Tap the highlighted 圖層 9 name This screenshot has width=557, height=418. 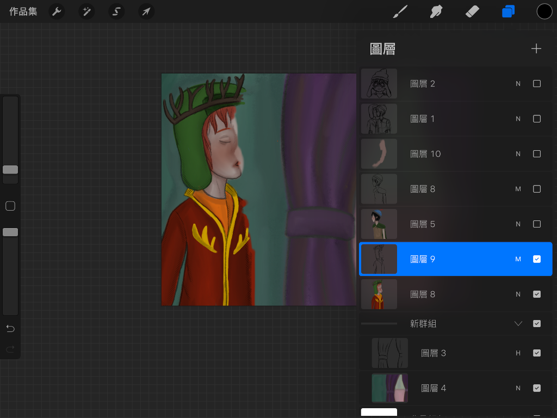tap(422, 259)
